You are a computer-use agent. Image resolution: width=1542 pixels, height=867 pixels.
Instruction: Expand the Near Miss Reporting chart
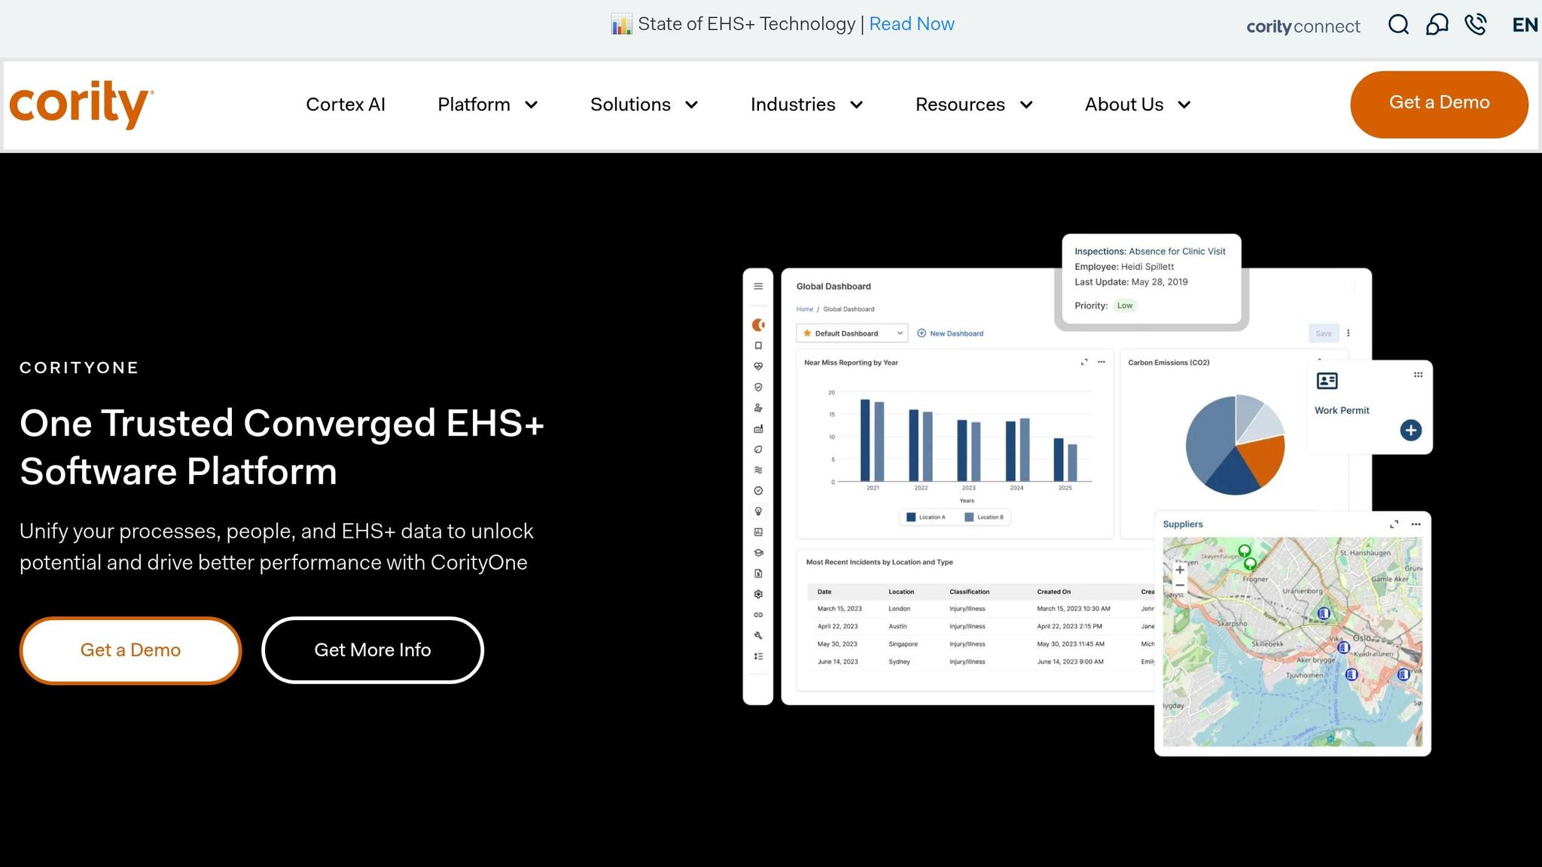pos(1084,362)
